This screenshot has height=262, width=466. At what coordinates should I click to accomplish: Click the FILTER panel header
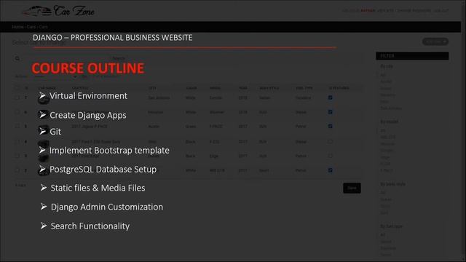(x=412, y=56)
